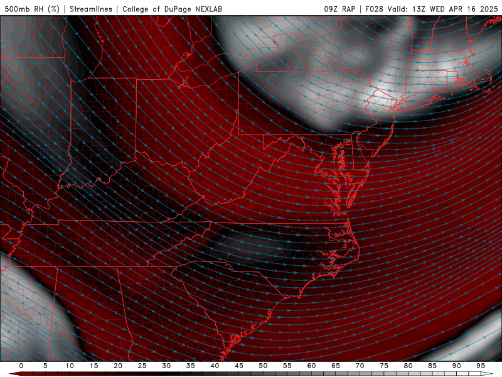
Task: Click the 30 tick label on legend
Action: pyautogui.click(x=166, y=366)
